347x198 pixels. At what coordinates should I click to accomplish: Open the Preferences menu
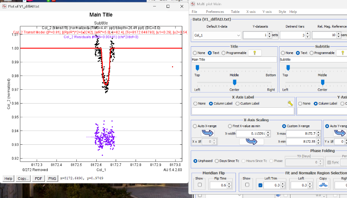(x=215, y=11)
